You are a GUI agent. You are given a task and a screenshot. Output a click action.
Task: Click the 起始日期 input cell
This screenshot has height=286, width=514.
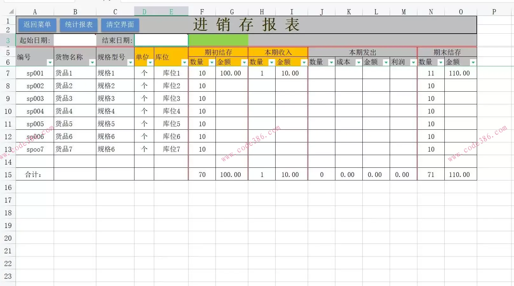click(75, 40)
